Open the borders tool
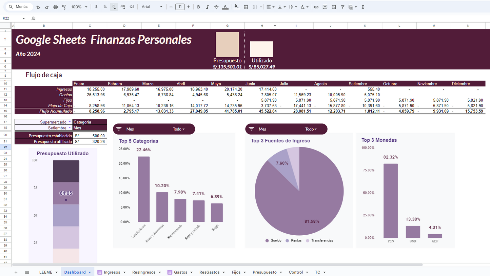The image size is (490, 276). [x=246, y=7]
